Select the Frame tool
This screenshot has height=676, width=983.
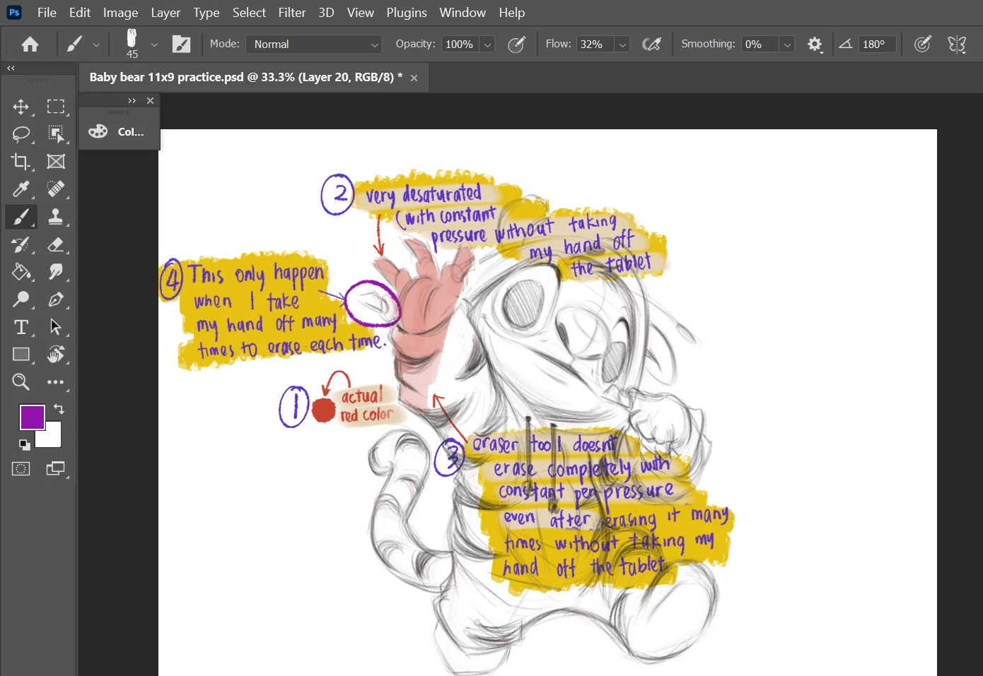tap(56, 162)
